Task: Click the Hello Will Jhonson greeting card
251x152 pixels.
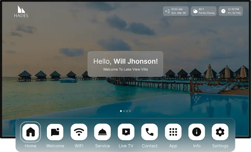Action: point(126,64)
